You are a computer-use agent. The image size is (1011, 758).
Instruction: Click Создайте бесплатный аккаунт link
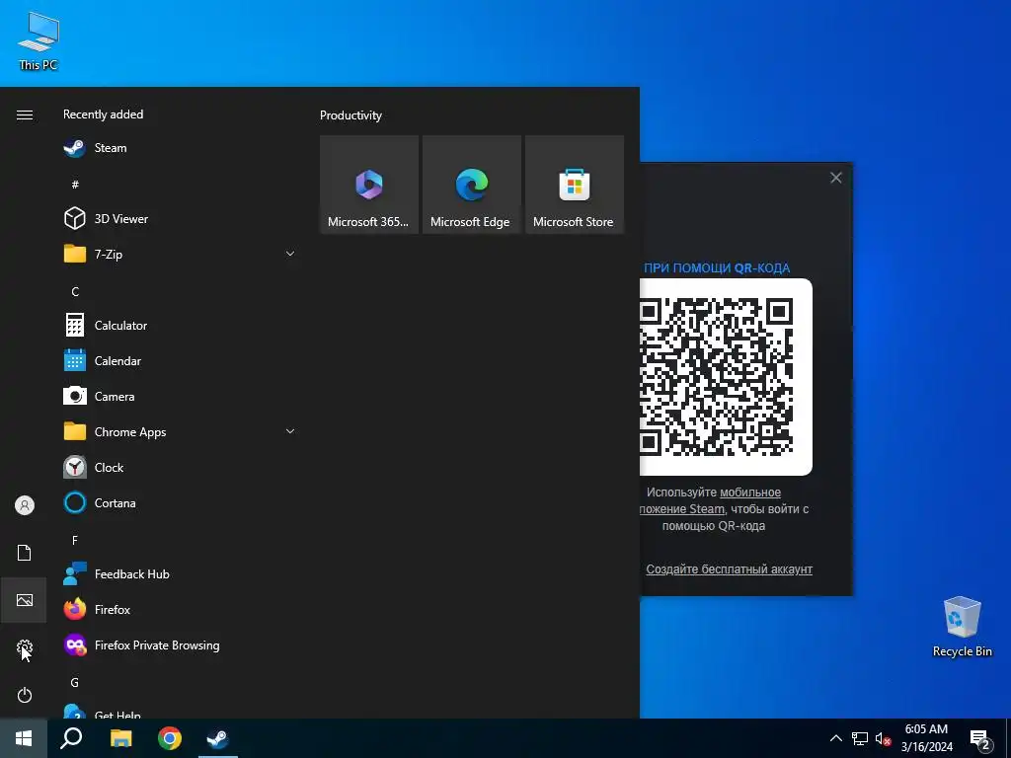(730, 569)
